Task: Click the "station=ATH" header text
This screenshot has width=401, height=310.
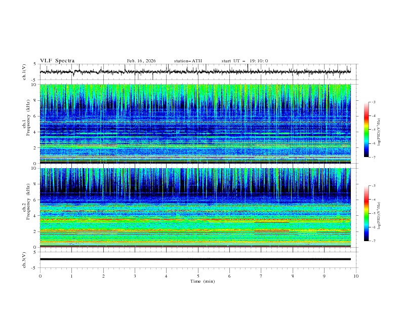Action: (188, 61)
